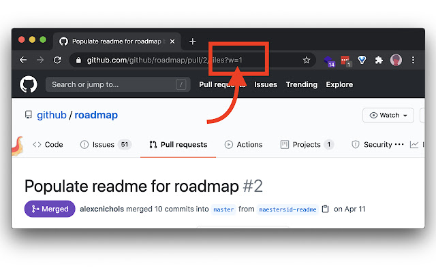This screenshot has width=436, height=272.
Task: Open the Projects tab
Action: point(307,145)
